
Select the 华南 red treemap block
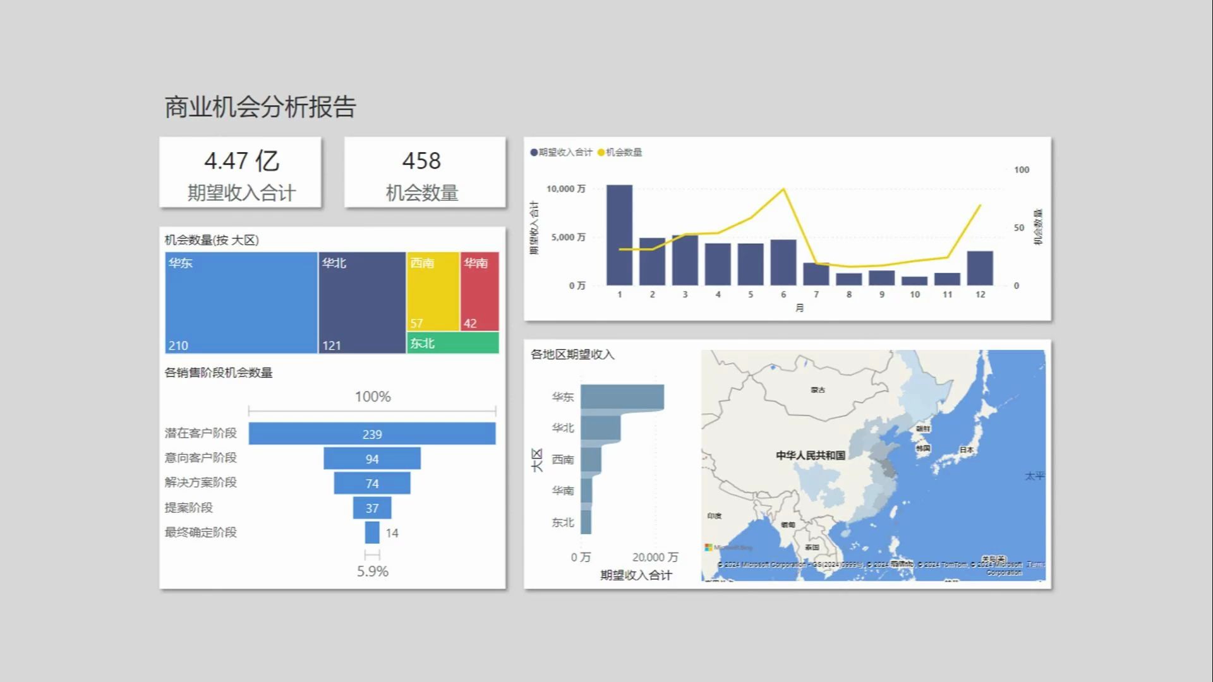coord(480,291)
